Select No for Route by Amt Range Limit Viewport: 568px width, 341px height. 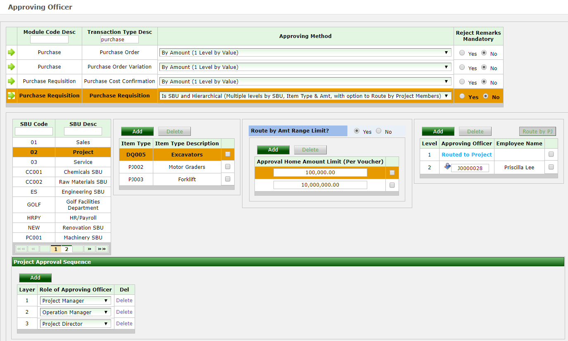tap(379, 131)
